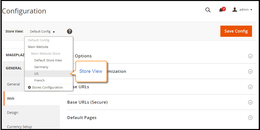Collapse the Default Pages section

[250, 118]
